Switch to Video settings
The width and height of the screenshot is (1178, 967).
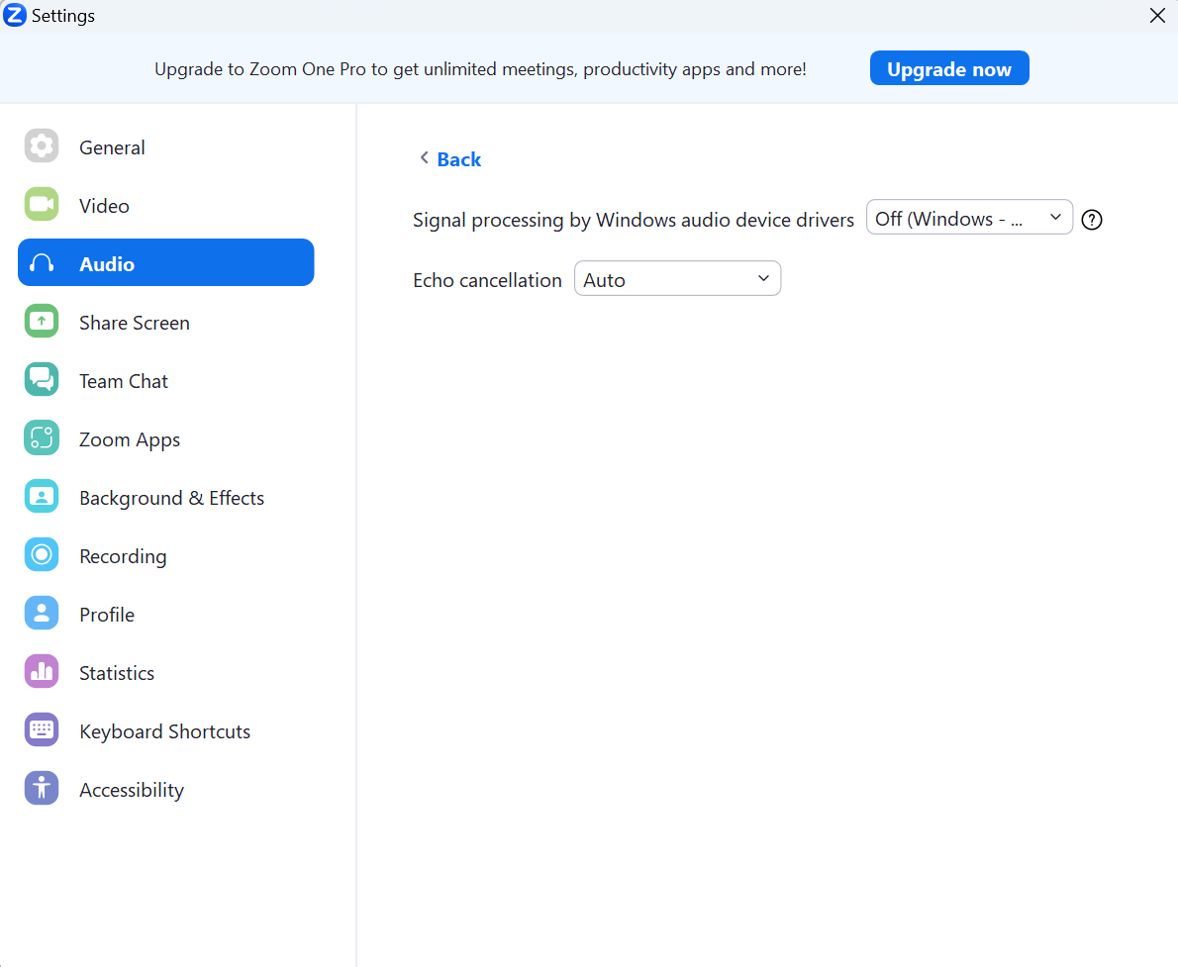(x=166, y=205)
